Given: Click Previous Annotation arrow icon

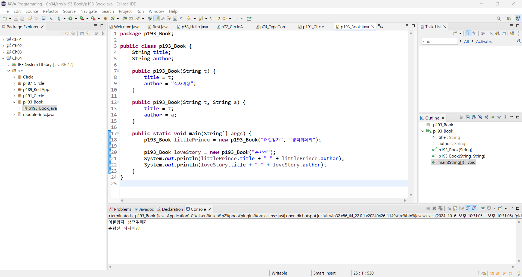Looking at the screenshot, I should tap(200, 18).
